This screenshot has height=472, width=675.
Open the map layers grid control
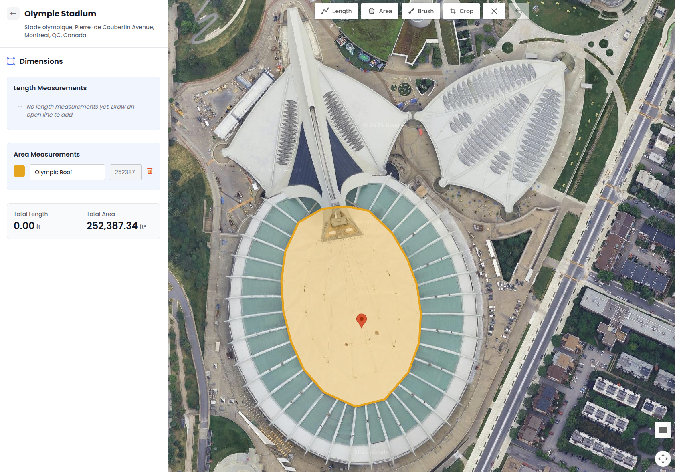click(663, 430)
